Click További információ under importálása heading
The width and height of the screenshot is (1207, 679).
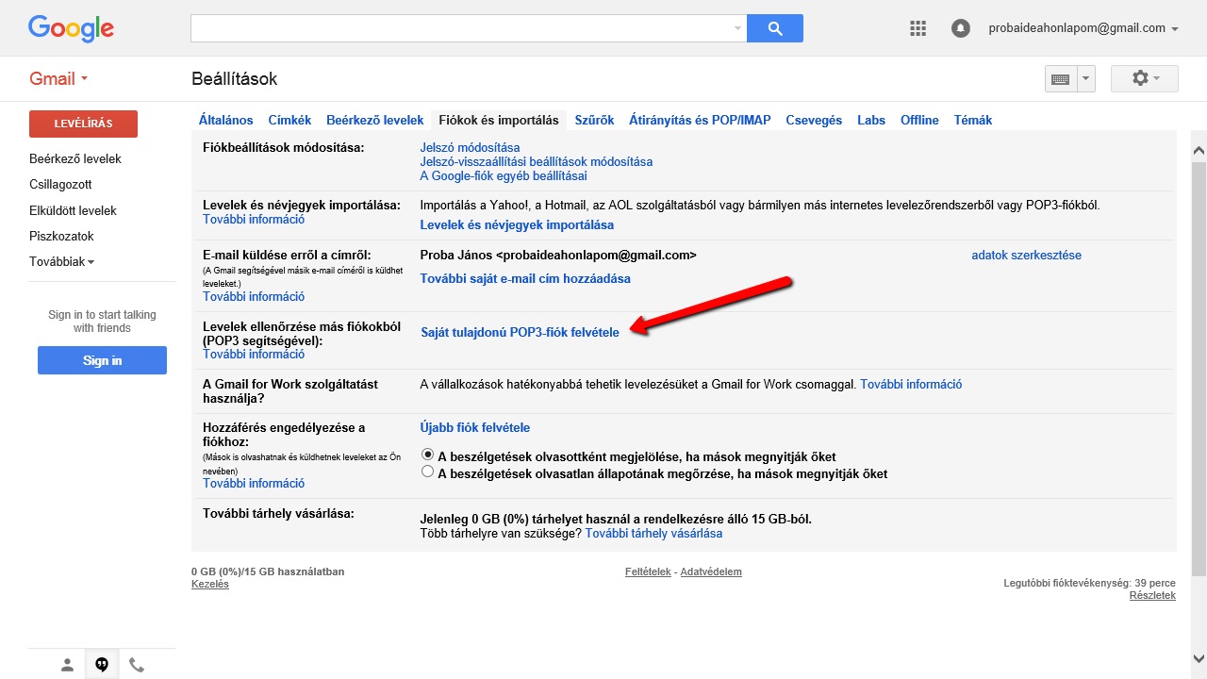click(254, 219)
